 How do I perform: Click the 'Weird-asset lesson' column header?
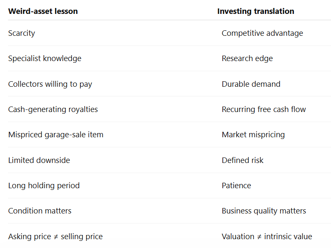43,11
